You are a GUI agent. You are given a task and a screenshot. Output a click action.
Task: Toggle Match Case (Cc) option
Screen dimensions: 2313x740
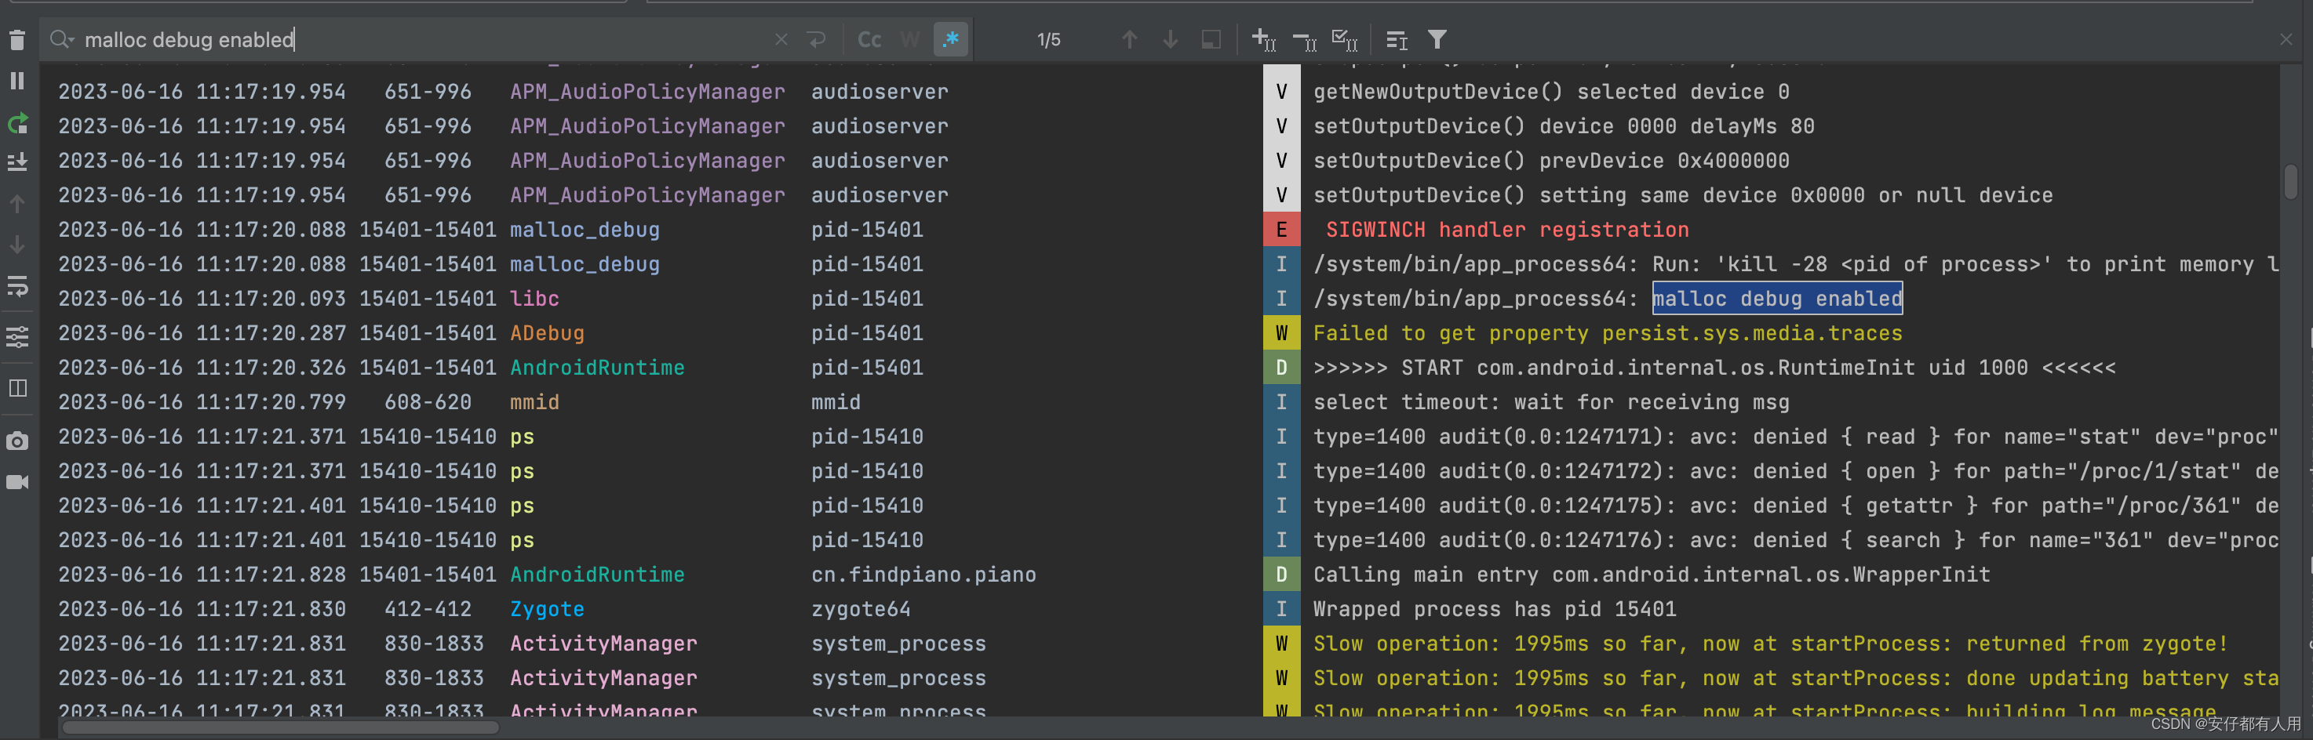click(869, 39)
